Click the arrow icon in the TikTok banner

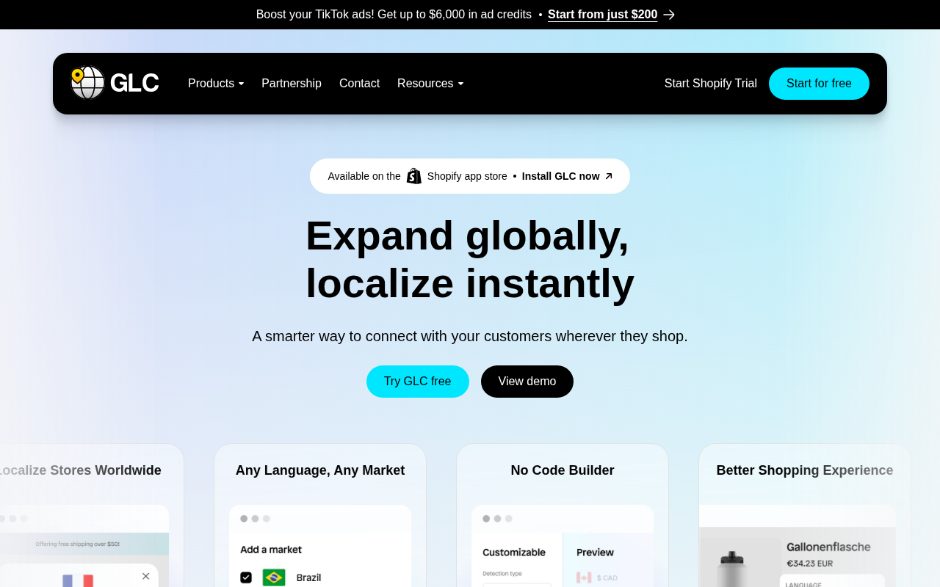[669, 15]
